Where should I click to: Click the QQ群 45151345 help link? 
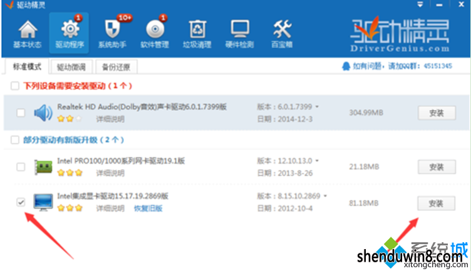point(402,66)
